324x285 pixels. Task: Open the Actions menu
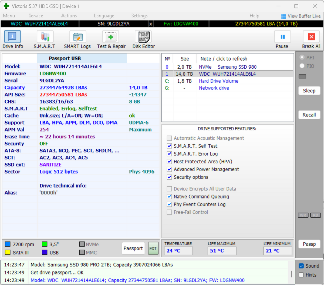tap(69, 16)
